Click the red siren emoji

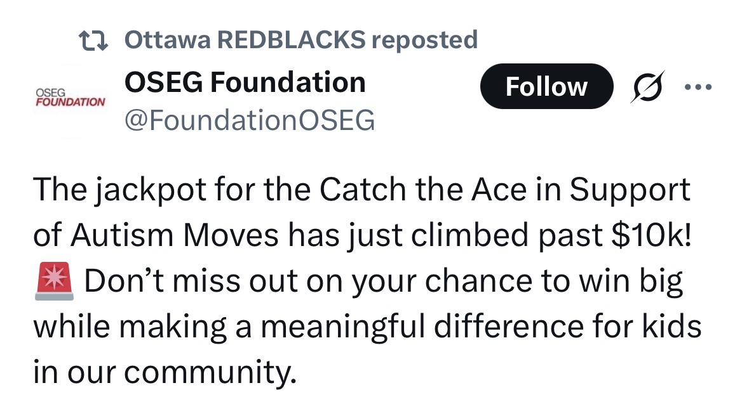(x=53, y=282)
